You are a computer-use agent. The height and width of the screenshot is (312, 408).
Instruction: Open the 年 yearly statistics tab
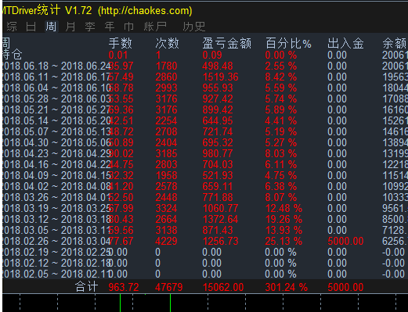click(110, 27)
